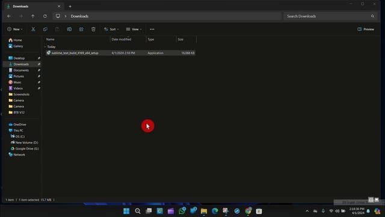Unpin Documents using its pin icon

(x=38, y=71)
